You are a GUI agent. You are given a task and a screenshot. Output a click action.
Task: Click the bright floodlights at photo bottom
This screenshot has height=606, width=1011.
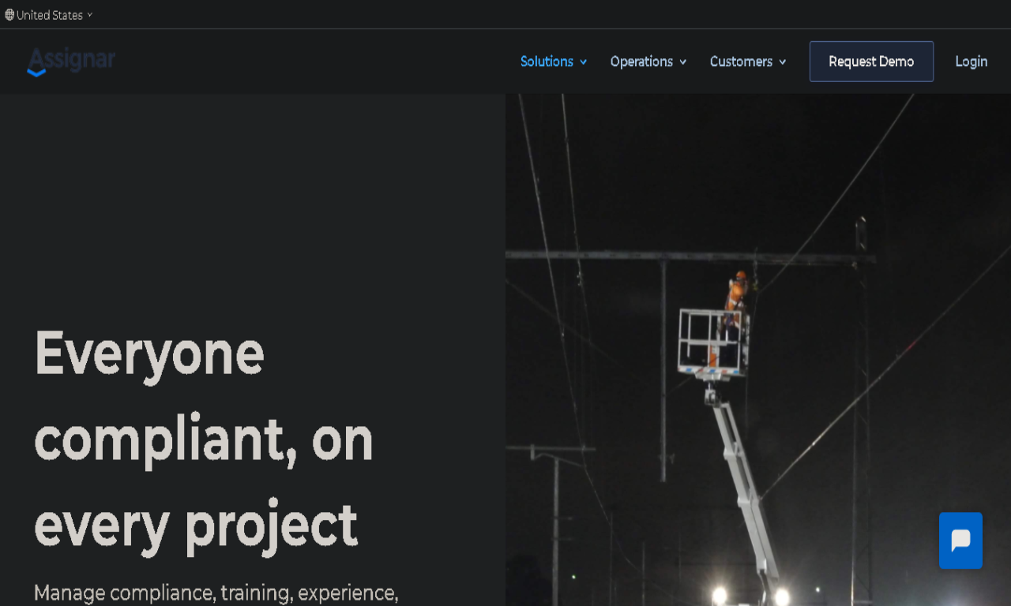click(x=750, y=596)
